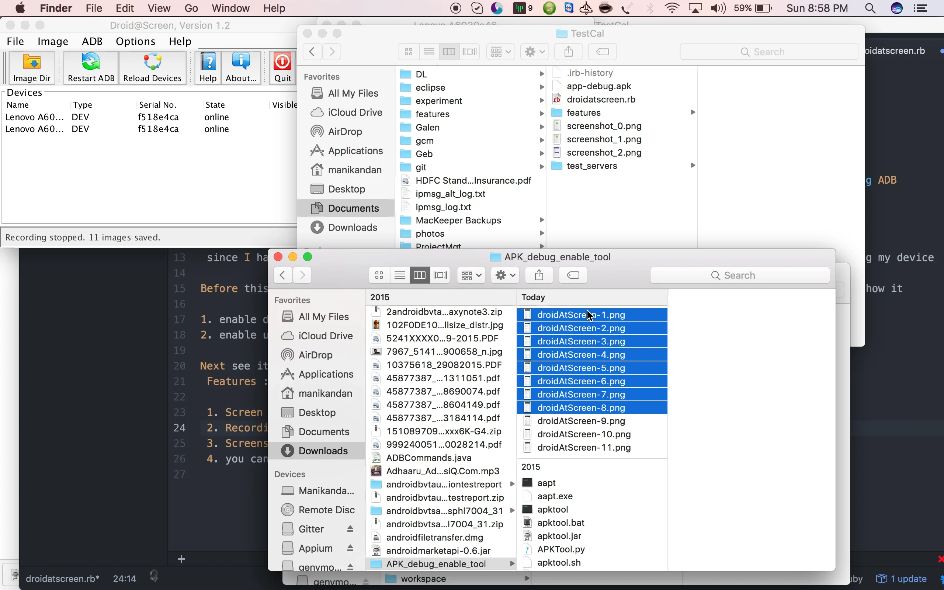Open the ADB menu in Droid@Screen
Image resolution: width=944 pixels, height=590 pixels.
pos(92,41)
